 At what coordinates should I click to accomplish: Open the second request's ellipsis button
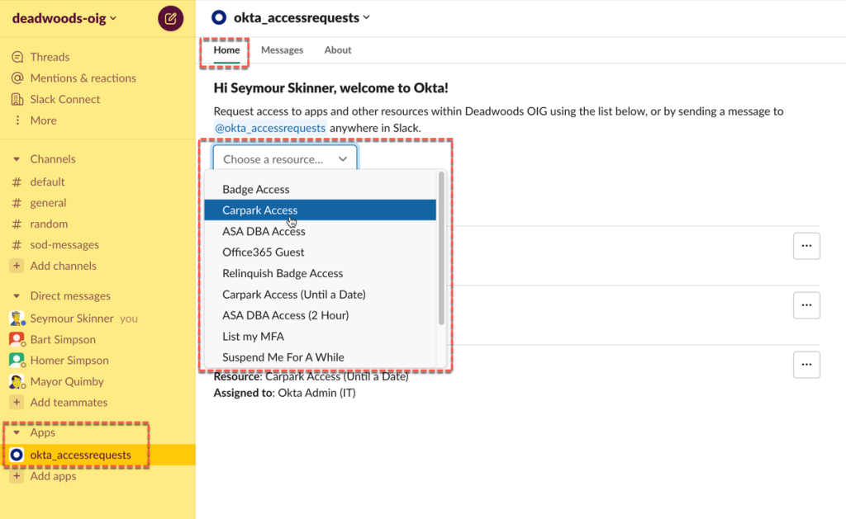[x=806, y=305]
